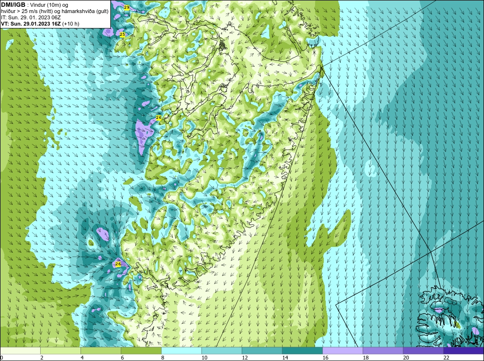Pick the dark teal 14–16 legend swatch
Viewport: 484px width, 361px height.
[302, 351]
